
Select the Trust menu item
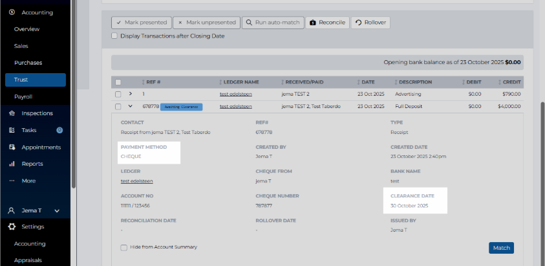click(36, 80)
